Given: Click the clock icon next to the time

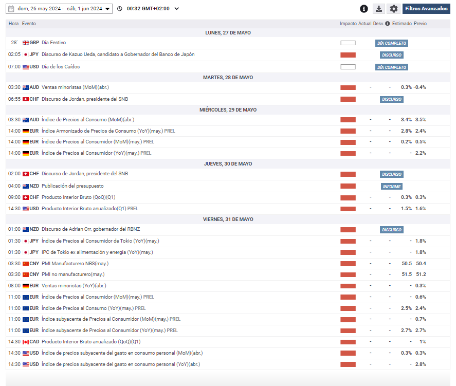Looking at the screenshot, I should (120, 9).
